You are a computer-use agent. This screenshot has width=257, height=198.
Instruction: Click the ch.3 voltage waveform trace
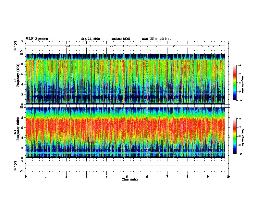click(125, 166)
